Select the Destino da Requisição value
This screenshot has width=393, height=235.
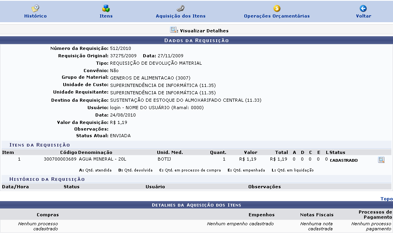click(x=186, y=101)
